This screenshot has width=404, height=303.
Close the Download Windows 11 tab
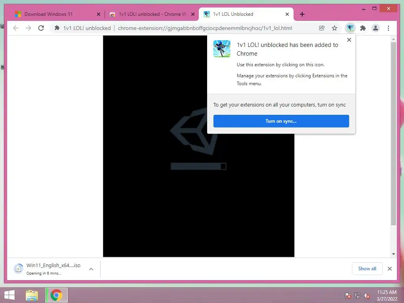click(98, 14)
